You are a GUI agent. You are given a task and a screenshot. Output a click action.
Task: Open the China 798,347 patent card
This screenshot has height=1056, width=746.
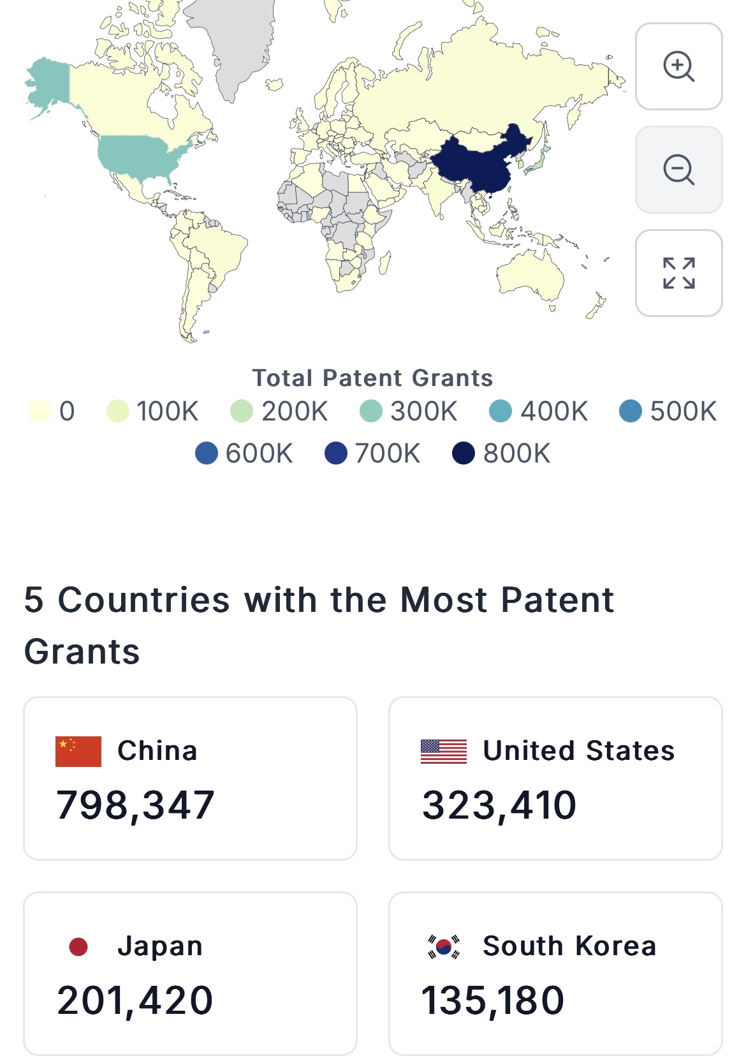coord(190,778)
